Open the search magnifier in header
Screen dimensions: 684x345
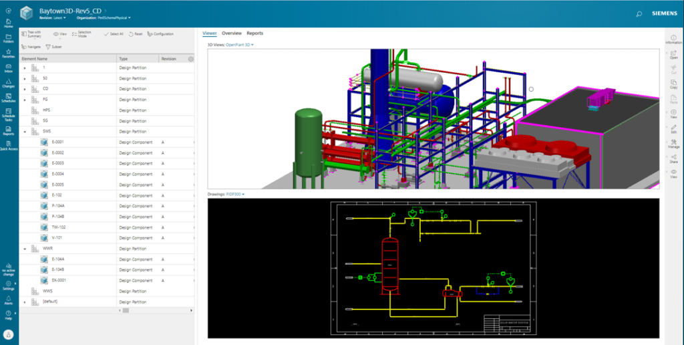point(639,14)
